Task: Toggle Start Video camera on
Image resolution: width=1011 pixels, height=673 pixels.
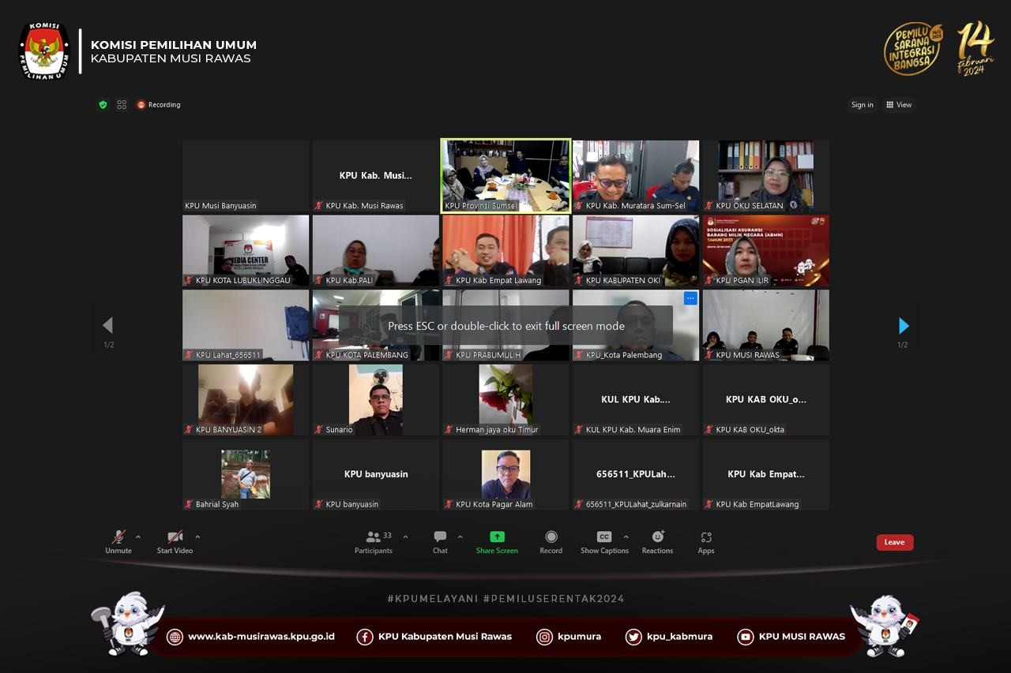Action: [x=175, y=537]
